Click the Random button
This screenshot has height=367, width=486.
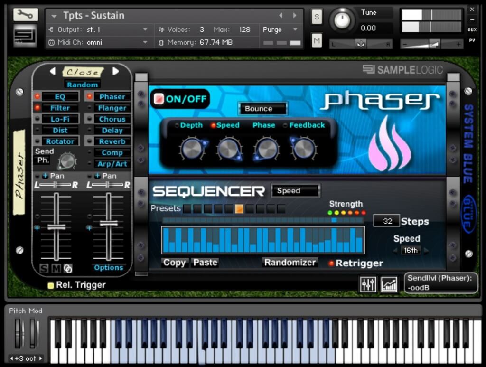[x=82, y=85]
